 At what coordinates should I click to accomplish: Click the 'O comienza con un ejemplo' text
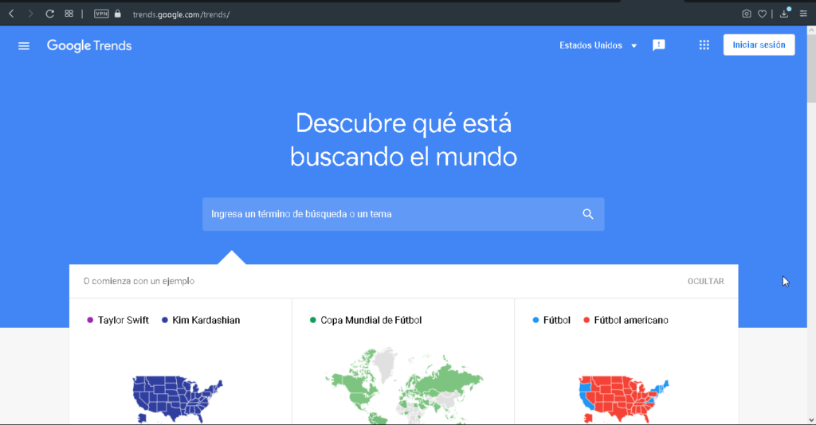pyautogui.click(x=139, y=281)
